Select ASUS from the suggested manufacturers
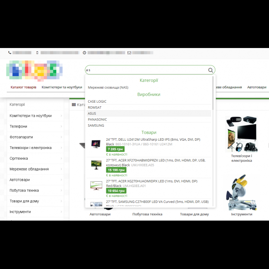The height and width of the screenshot is (269, 269). pyautogui.click(x=92, y=113)
